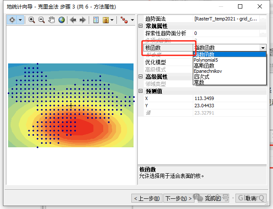Click the surface layer display icon

pos(106,20)
